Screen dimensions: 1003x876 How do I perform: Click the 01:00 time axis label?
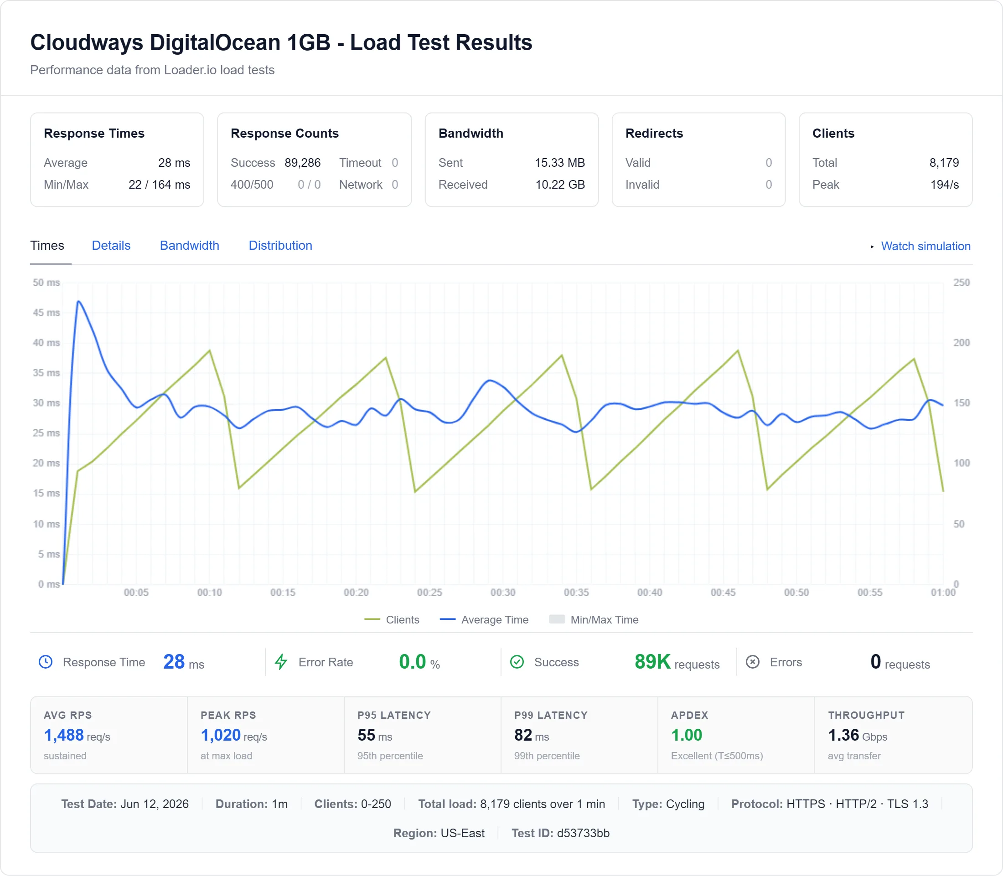[943, 593]
